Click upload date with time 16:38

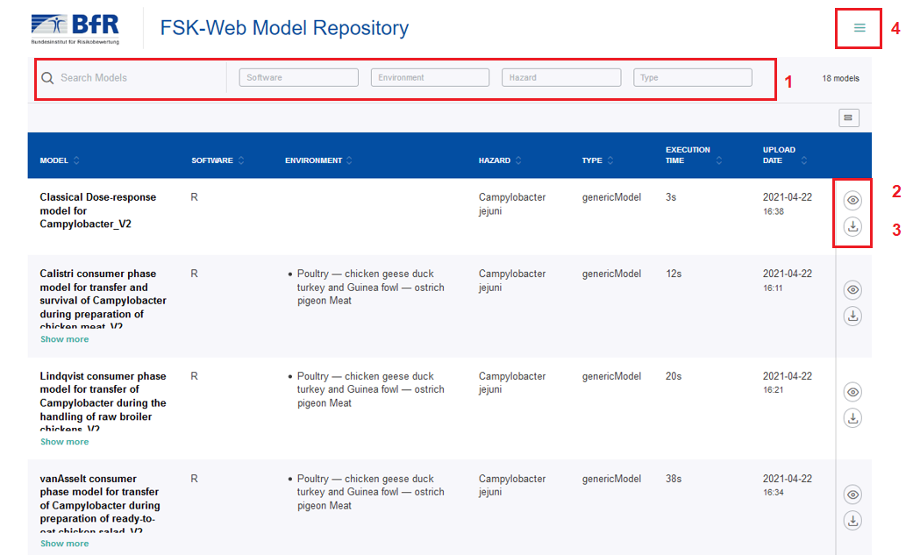pos(788,203)
